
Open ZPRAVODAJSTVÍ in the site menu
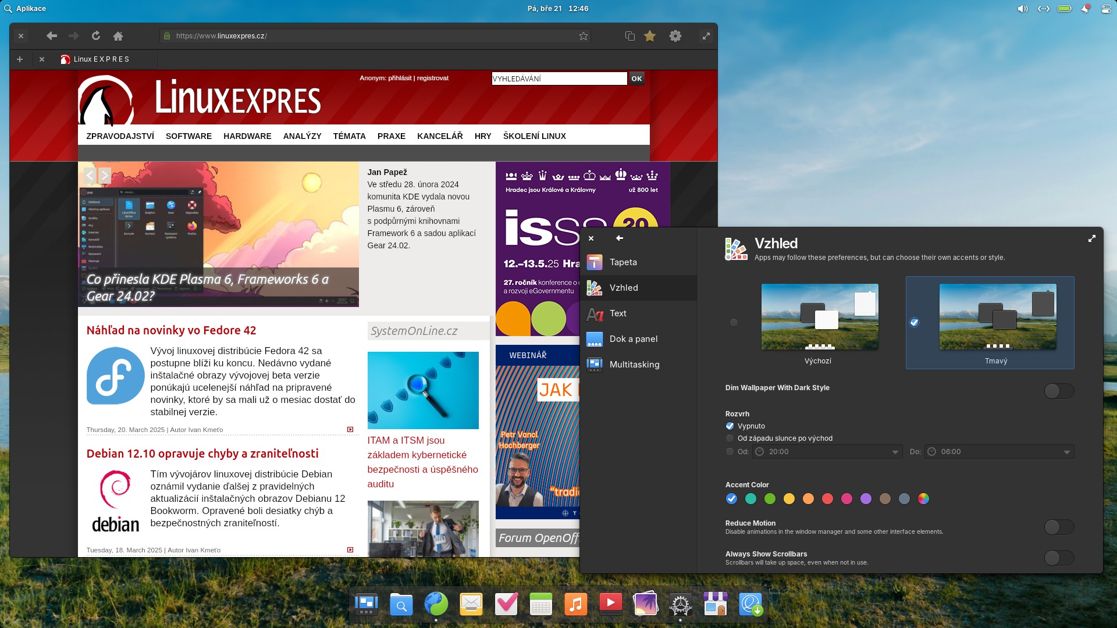120,136
